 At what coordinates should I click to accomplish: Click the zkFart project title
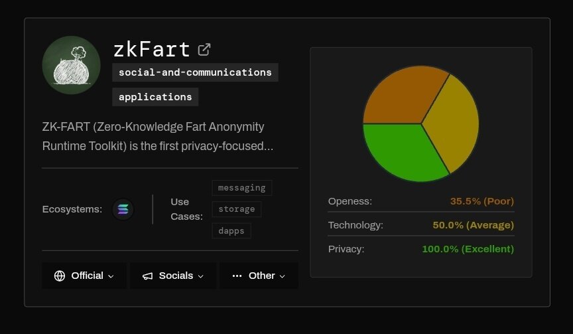[x=152, y=49]
